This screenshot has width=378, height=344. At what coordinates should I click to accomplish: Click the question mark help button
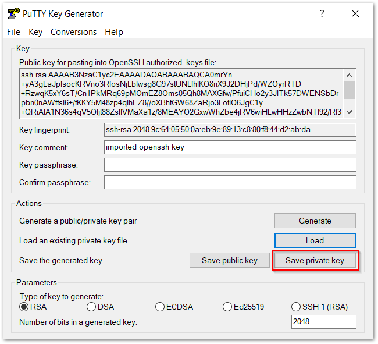[x=322, y=13]
